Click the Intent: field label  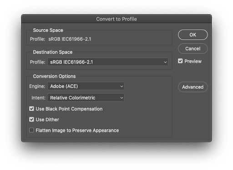tap(38, 98)
